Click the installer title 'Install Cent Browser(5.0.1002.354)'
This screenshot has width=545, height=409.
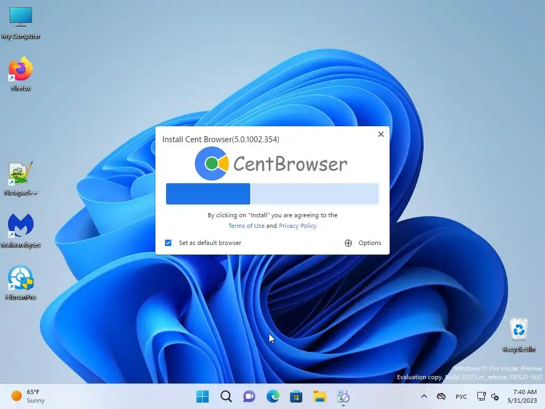pos(221,140)
